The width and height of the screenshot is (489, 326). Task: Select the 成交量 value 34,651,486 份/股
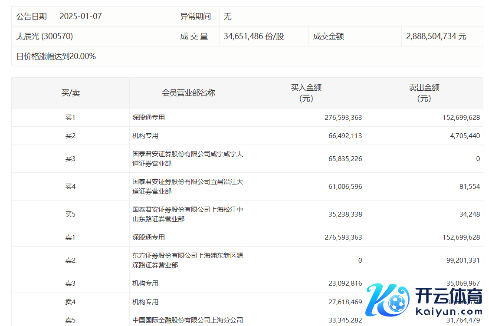tap(254, 36)
